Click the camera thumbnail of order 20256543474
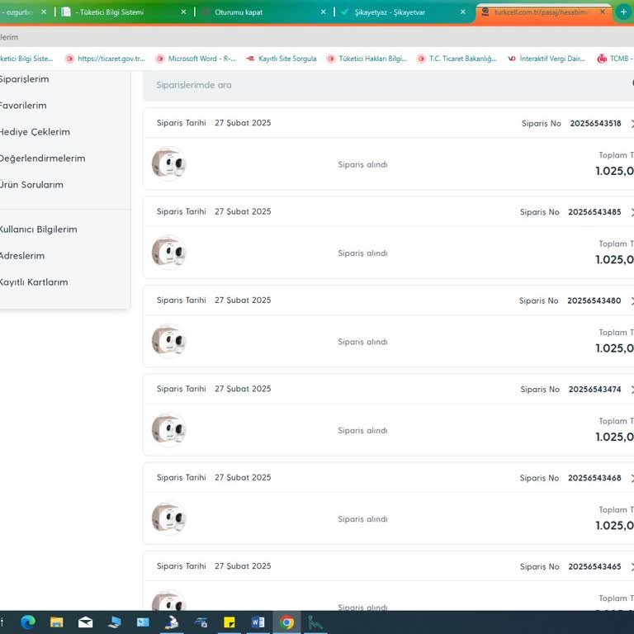 tap(168, 429)
